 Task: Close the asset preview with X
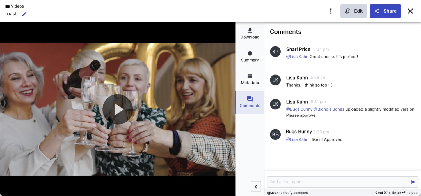[x=410, y=11]
